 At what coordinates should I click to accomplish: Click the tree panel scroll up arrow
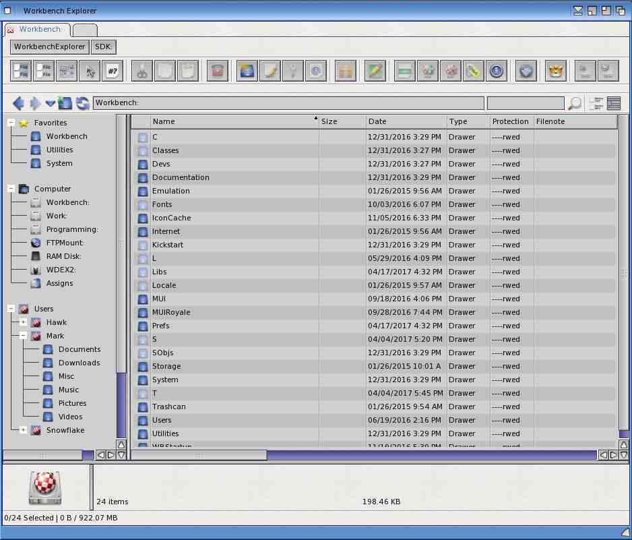pos(121,444)
